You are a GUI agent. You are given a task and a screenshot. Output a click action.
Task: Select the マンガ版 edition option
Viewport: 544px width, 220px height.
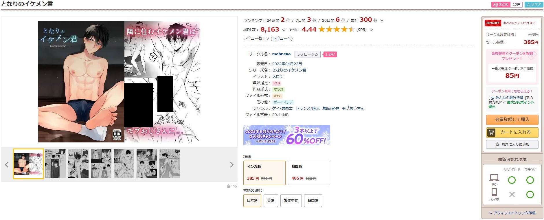[x=264, y=173]
